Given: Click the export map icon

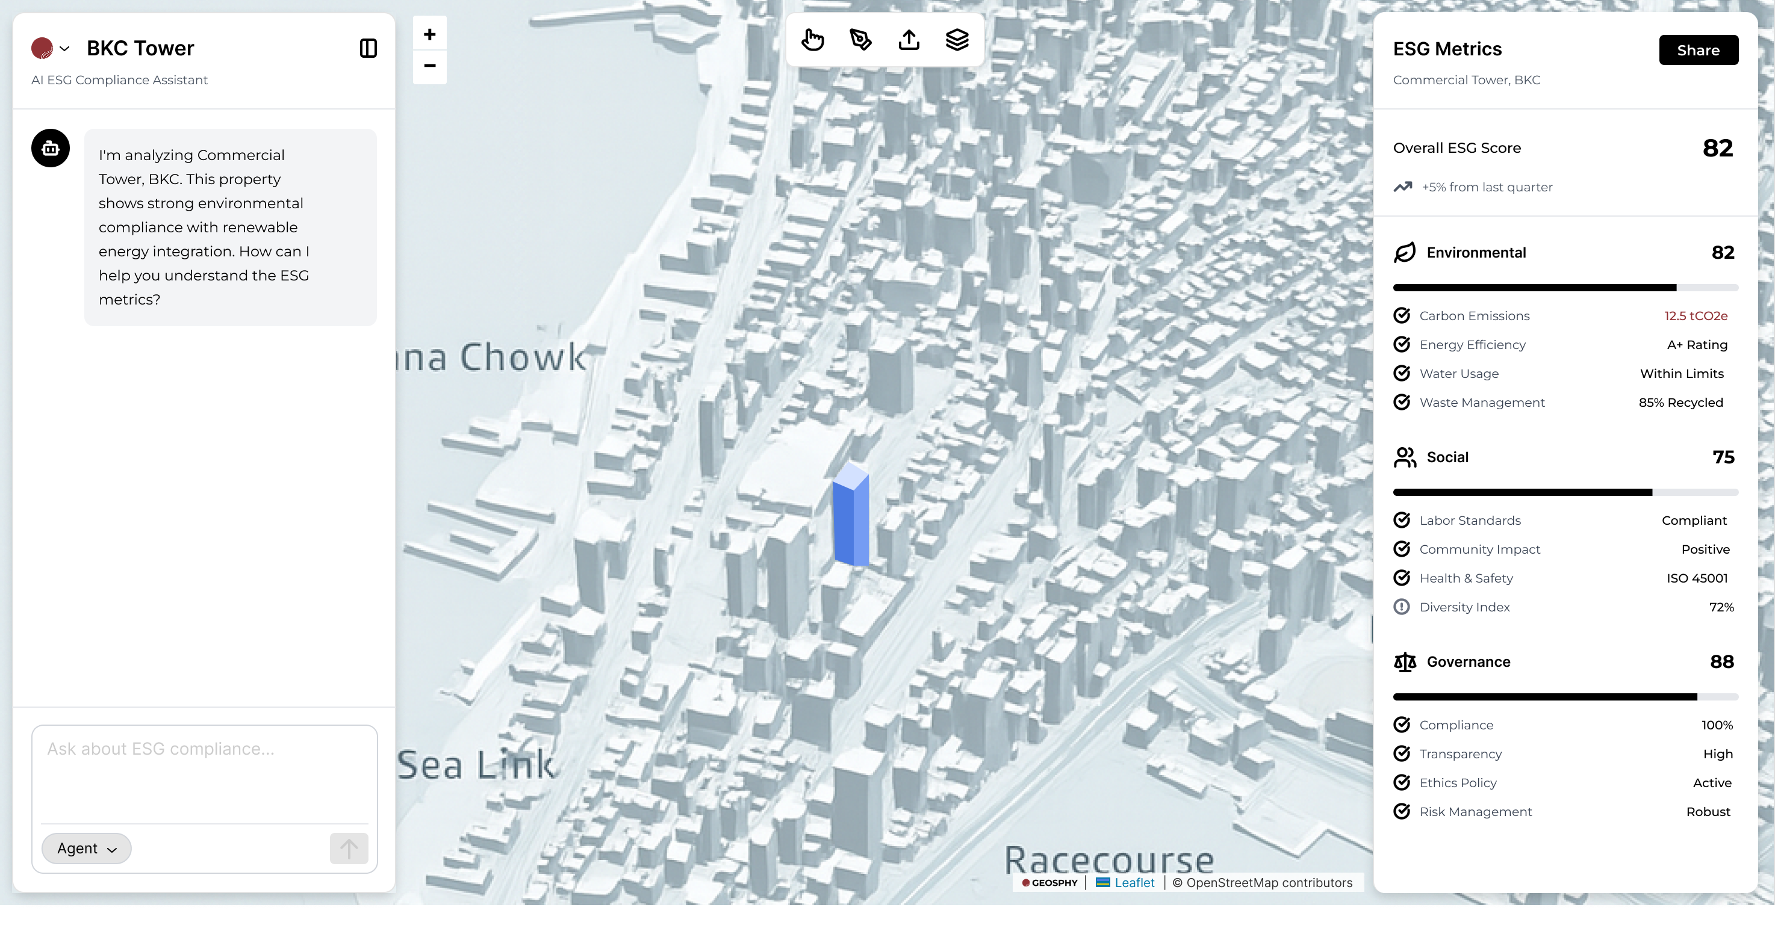Looking at the screenshot, I should pyautogui.click(x=909, y=39).
